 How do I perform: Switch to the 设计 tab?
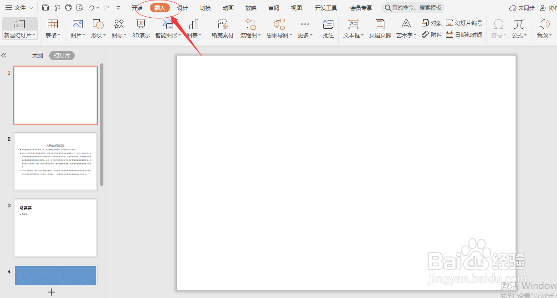click(x=183, y=8)
